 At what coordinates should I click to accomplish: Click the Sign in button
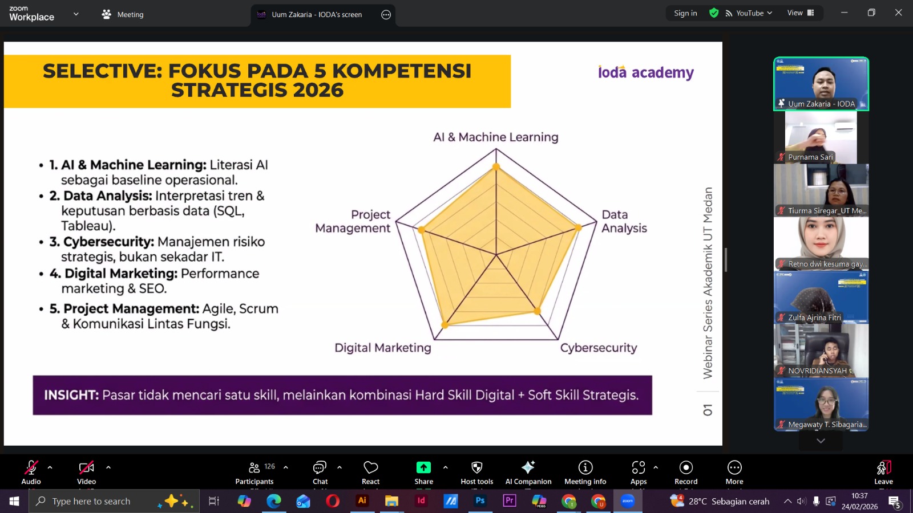pyautogui.click(x=685, y=13)
